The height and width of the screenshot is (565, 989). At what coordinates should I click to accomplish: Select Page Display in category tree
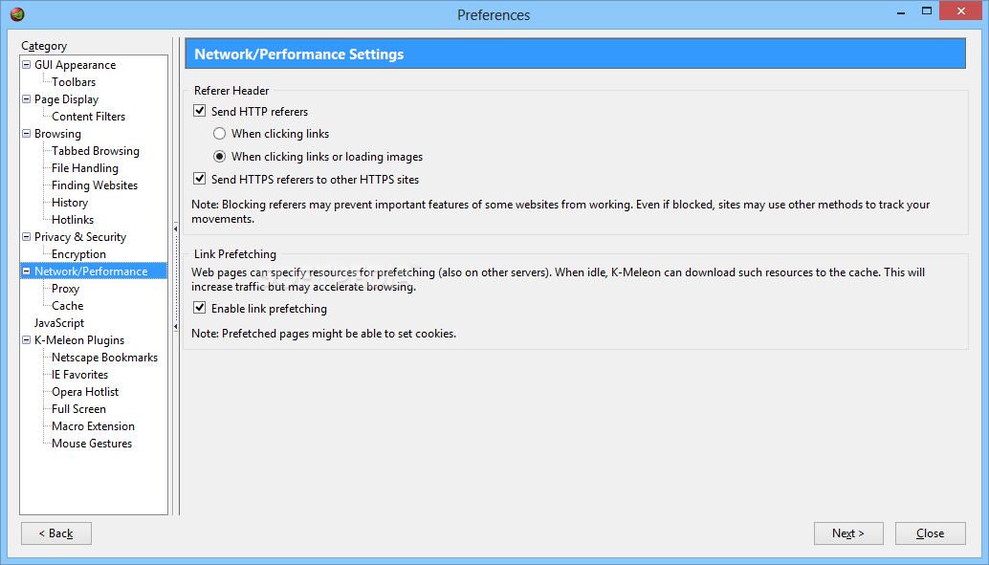(66, 99)
